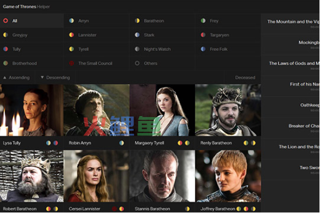Toggle the Lannister house filter
This screenshot has height=213, width=320.
point(97,35)
